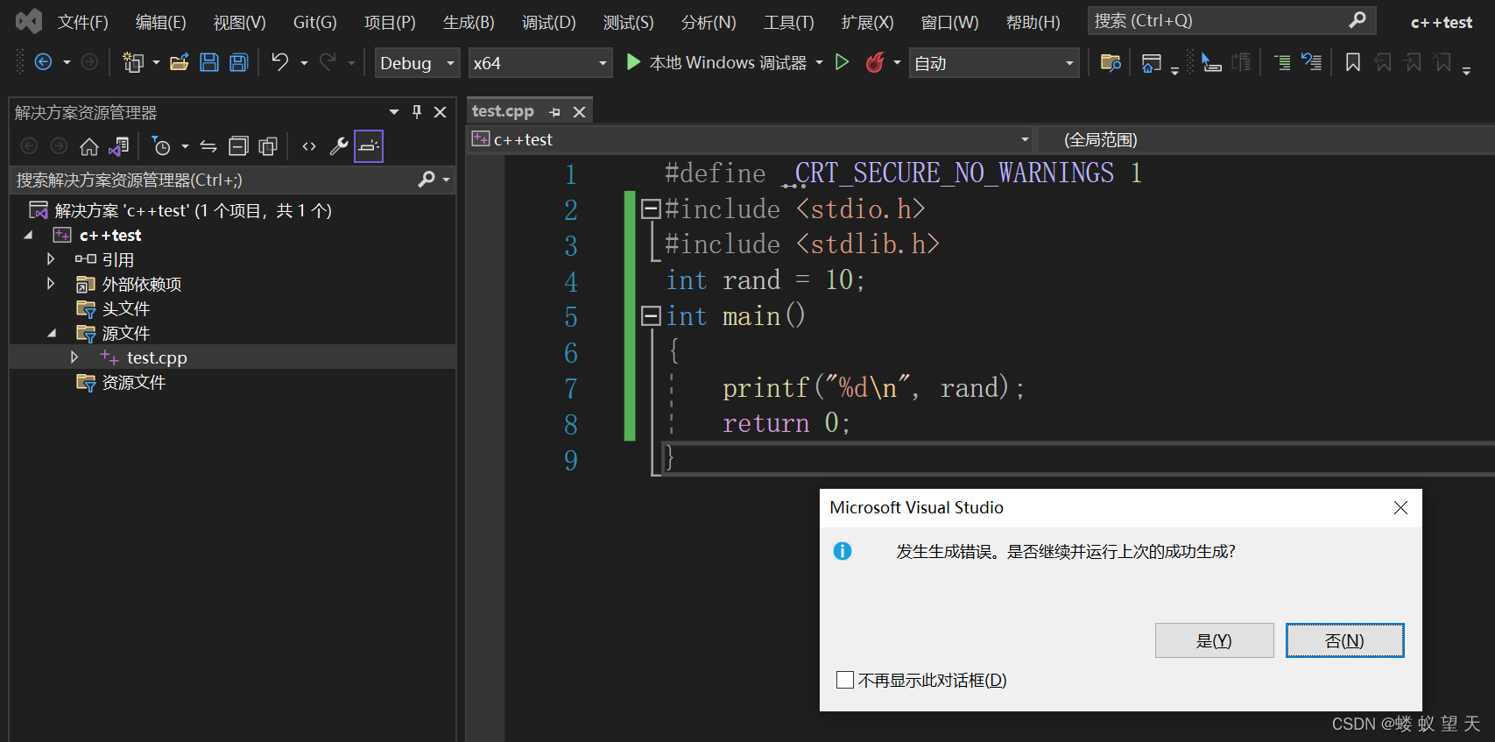1495x742 pixels.
Task: Start debugging with the filled green play button
Action: [x=633, y=62]
